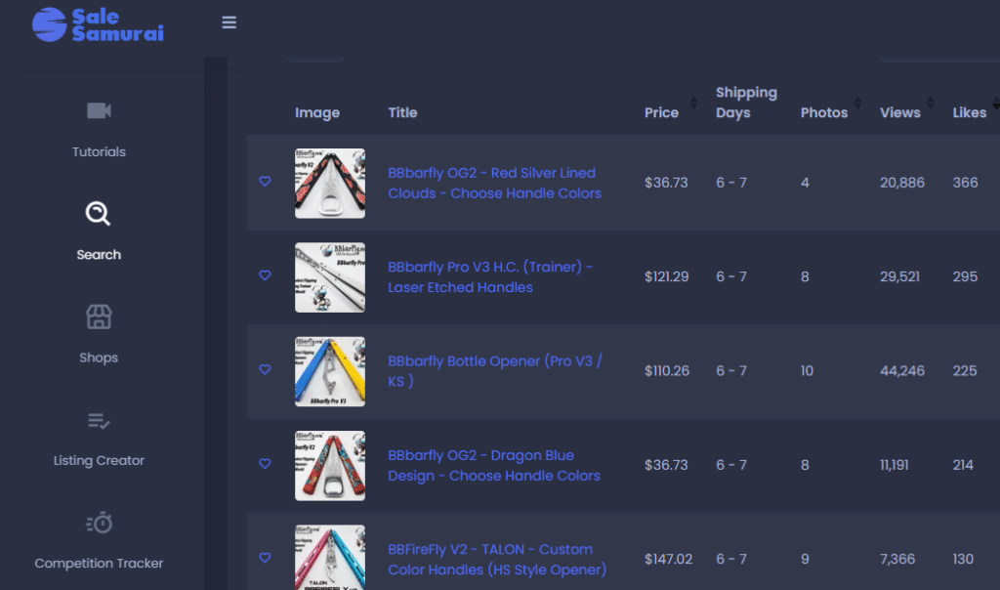
Task: View the Red Silver Lined Clouds thumbnail
Action: coord(330,183)
